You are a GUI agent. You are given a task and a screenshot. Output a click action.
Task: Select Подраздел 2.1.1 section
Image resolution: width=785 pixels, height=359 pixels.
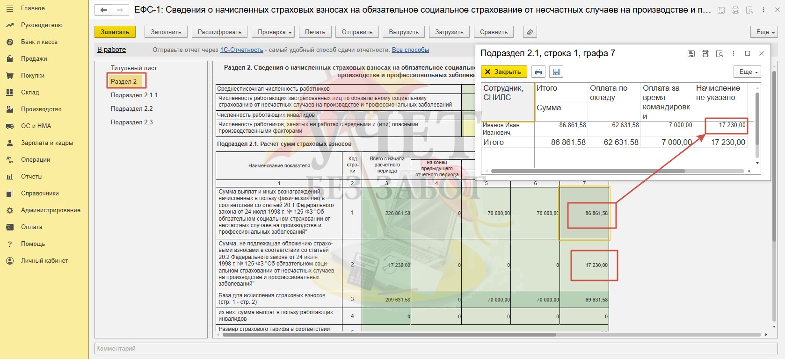[134, 95]
